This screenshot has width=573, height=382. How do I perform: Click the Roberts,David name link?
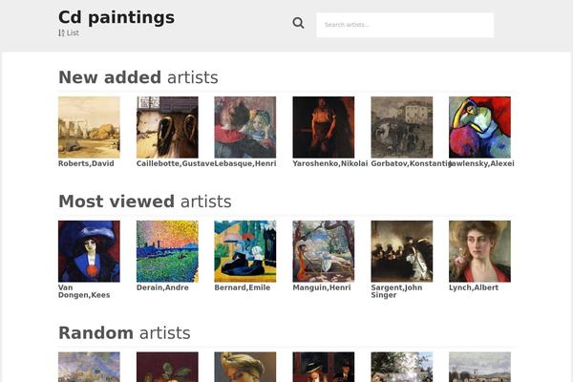pos(86,163)
